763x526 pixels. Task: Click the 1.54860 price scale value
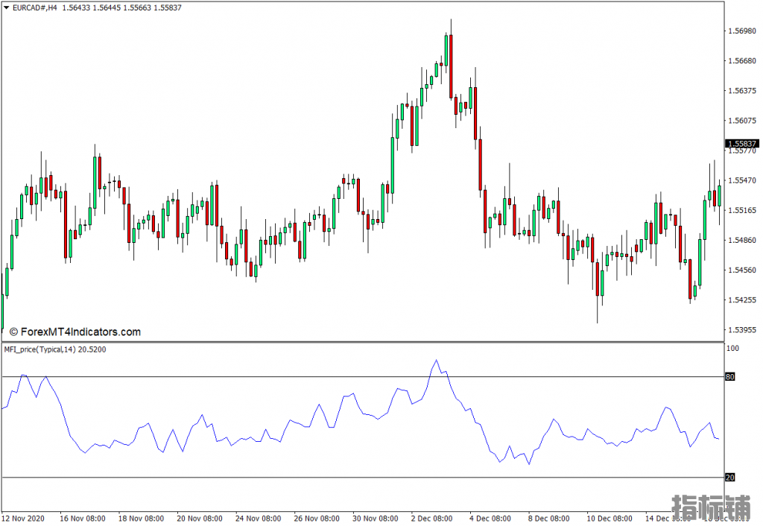point(742,241)
